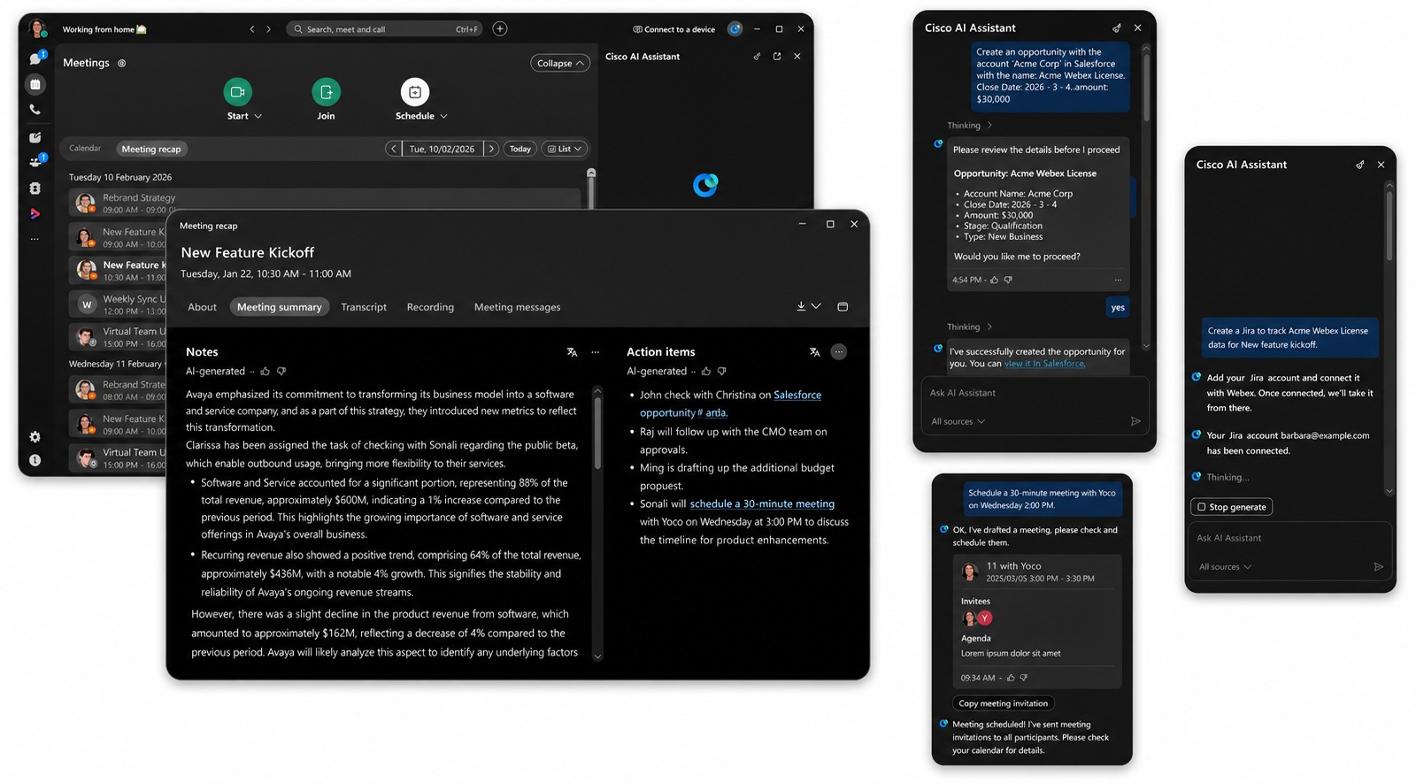Open Settings gear in the Webex sidebar
The image size is (1416, 784).
tap(35, 436)
